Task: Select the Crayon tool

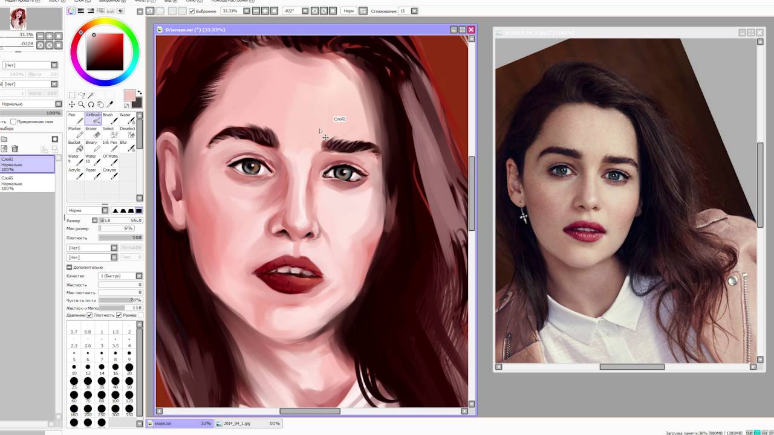Action: point(109,173)
